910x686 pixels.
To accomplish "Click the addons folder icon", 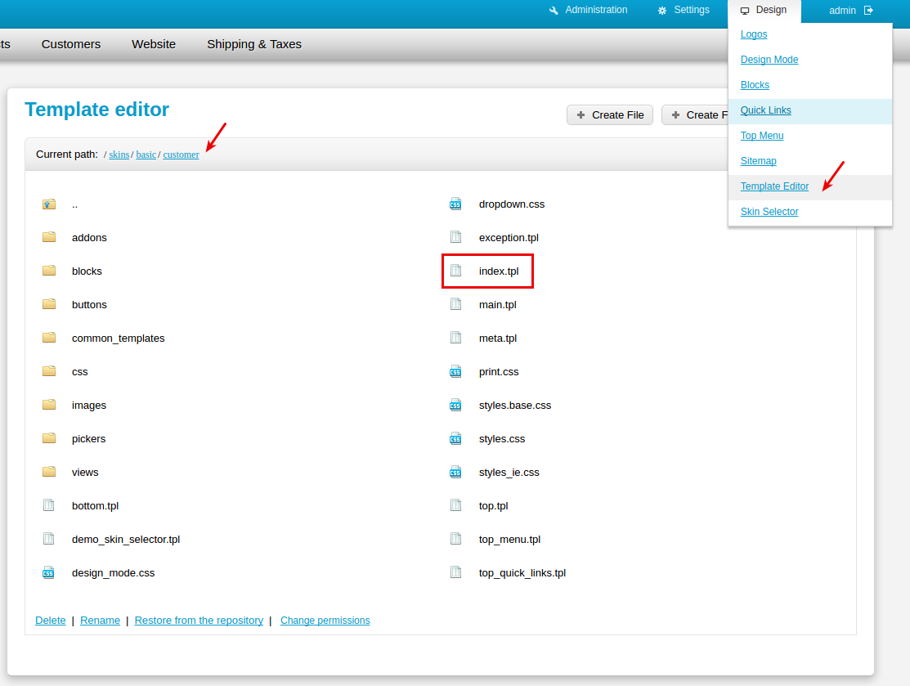I will click(x=49, y=237).
